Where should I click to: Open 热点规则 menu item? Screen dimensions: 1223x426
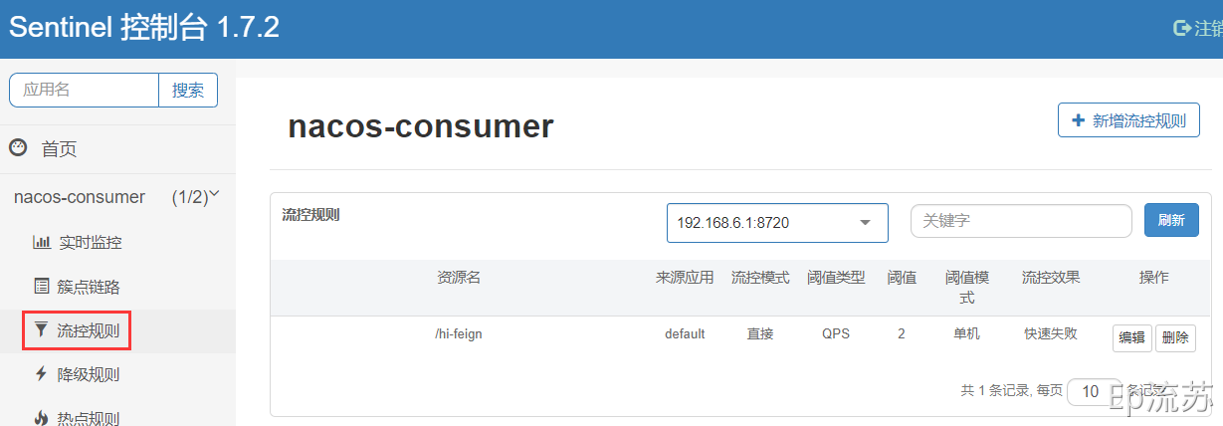(x=89, y=418)
